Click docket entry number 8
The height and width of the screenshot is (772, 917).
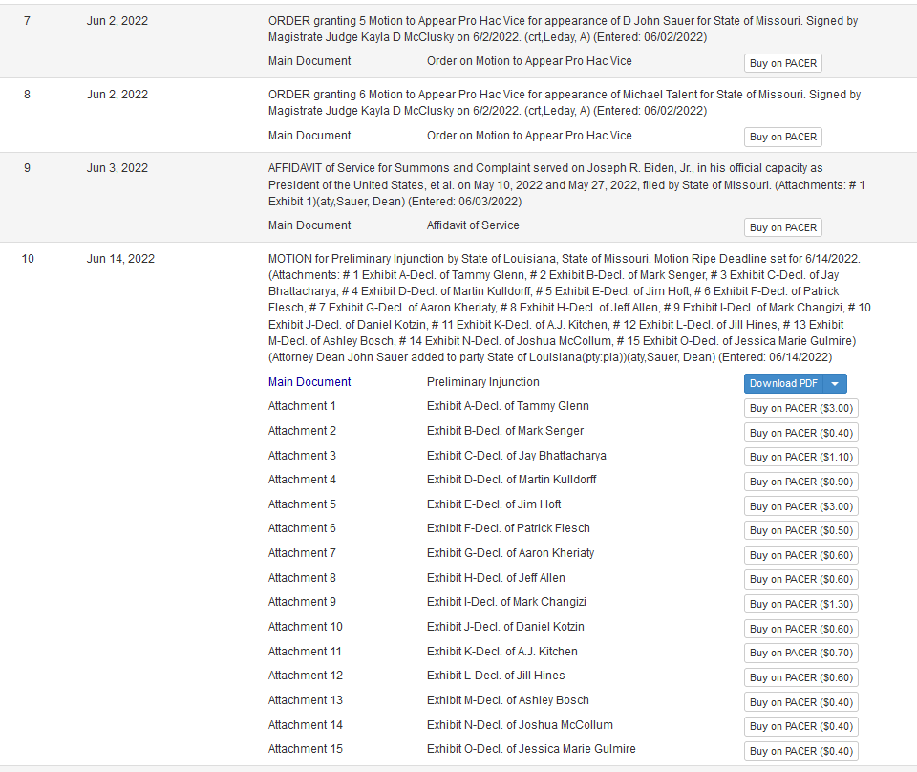click(27, 95)
